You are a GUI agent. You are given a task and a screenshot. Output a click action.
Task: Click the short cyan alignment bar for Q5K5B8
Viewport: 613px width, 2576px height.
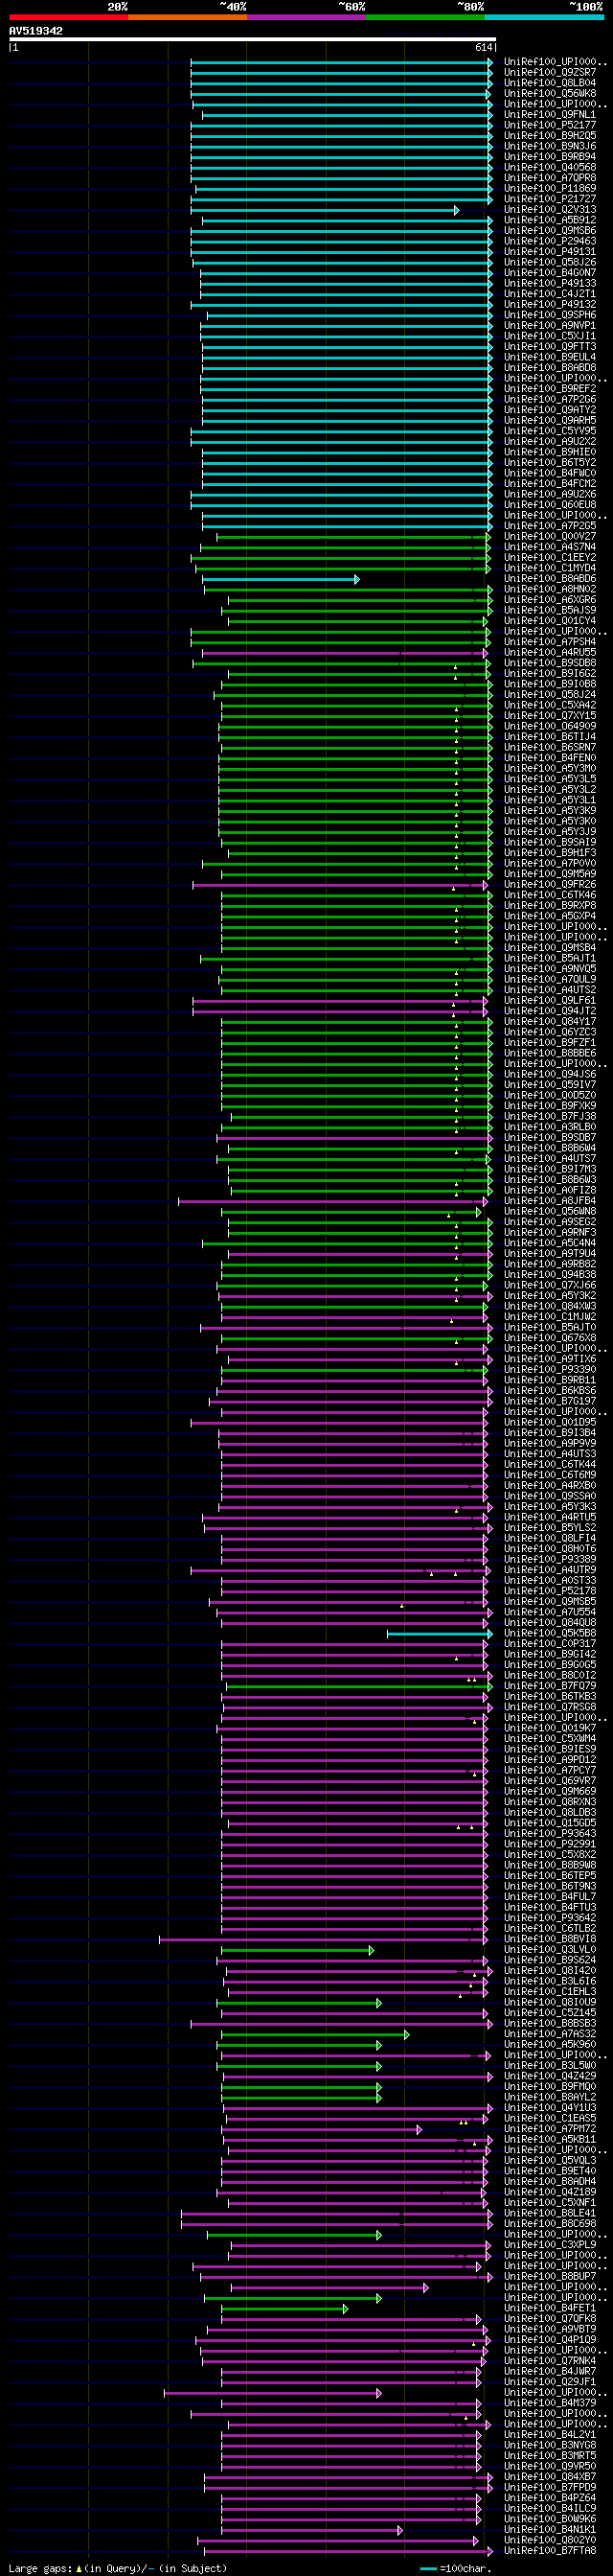tap(441, 1634)
